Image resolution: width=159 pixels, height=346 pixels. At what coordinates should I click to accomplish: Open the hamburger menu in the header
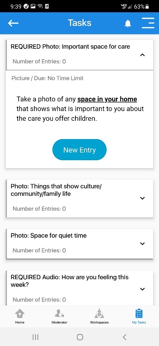point(148,23)
